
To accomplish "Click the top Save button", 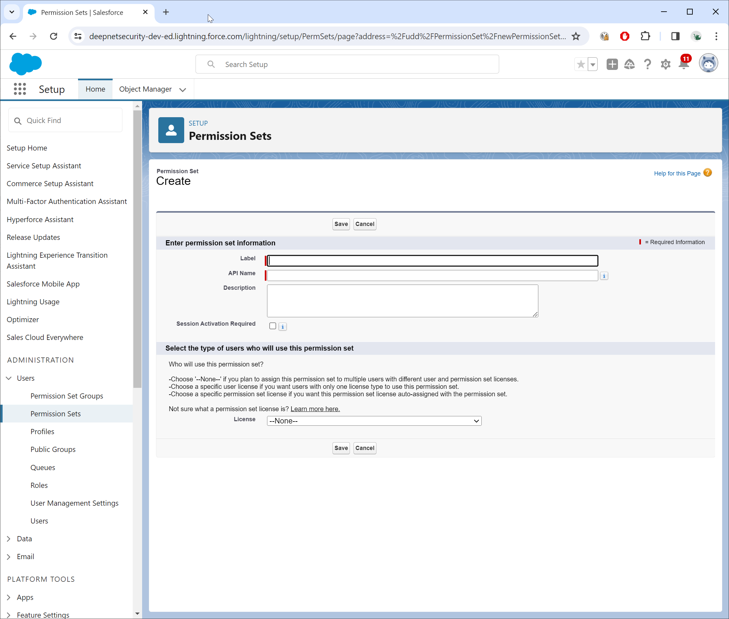I will click(341, 224).
